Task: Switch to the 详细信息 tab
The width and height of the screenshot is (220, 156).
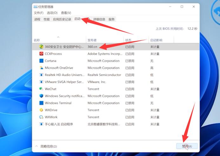Action: 99,19
